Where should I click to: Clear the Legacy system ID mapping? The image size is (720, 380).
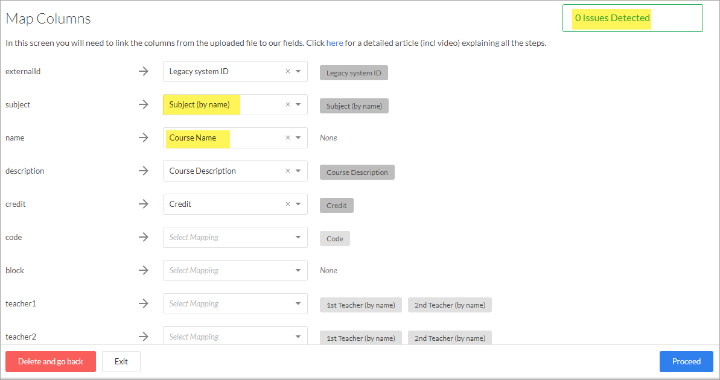point(288,72)
